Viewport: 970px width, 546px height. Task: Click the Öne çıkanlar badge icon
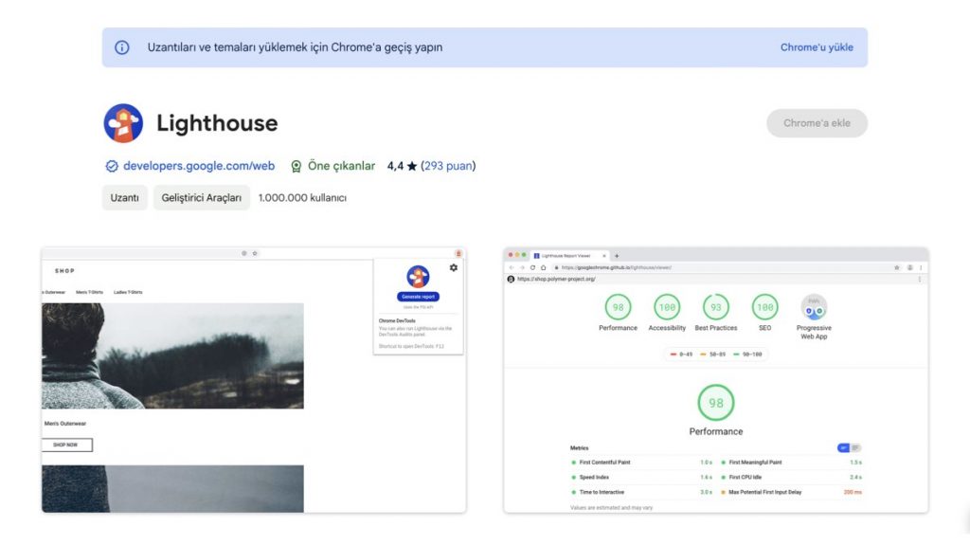pyautogui.click(x=296, y=166)
